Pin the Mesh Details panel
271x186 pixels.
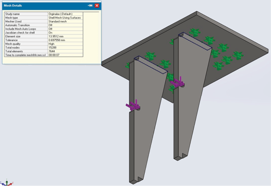90,6
